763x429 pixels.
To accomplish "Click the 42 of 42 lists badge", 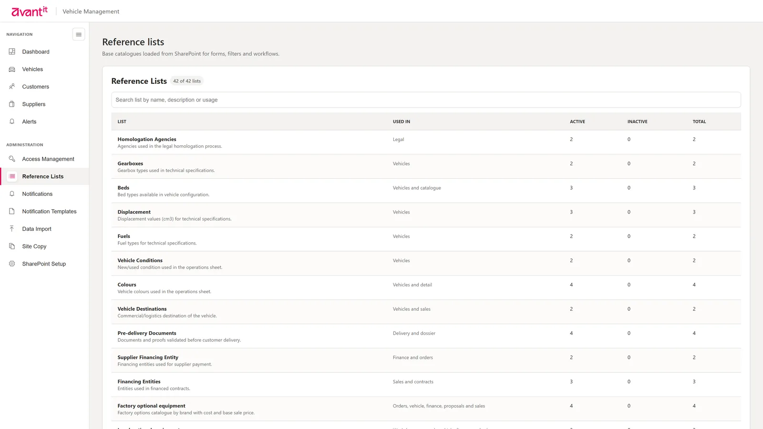I will (187, 81).
